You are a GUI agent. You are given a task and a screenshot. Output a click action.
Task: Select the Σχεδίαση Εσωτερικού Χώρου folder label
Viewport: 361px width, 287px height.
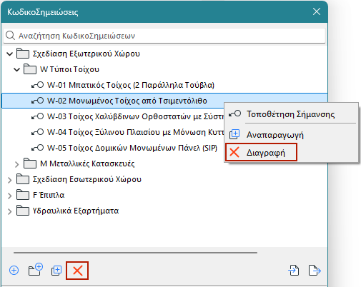click(x=87, y=179)
